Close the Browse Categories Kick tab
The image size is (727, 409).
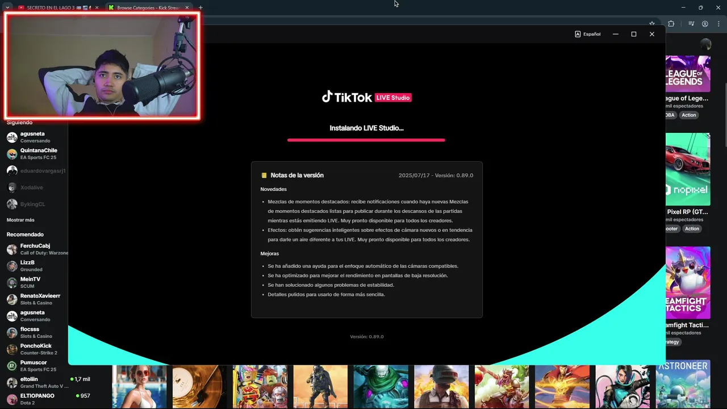[187, 7]
